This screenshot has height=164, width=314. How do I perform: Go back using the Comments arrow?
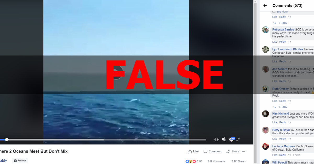(x=265, y=5)
